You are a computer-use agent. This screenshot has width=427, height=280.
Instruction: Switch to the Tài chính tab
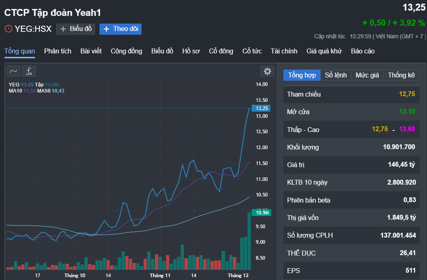point(284,51)
